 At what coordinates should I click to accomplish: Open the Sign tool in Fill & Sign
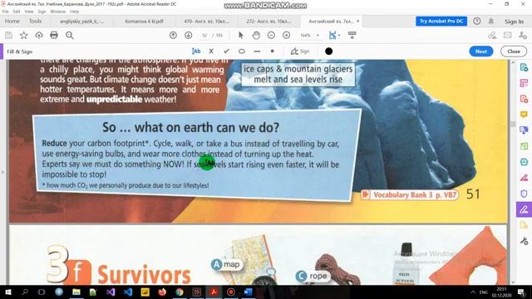(x=300, y=51)
